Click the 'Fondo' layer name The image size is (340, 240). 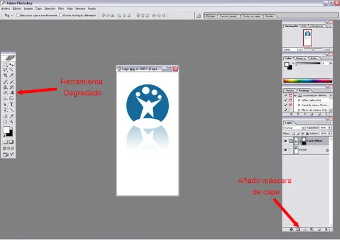click(303, 149)
